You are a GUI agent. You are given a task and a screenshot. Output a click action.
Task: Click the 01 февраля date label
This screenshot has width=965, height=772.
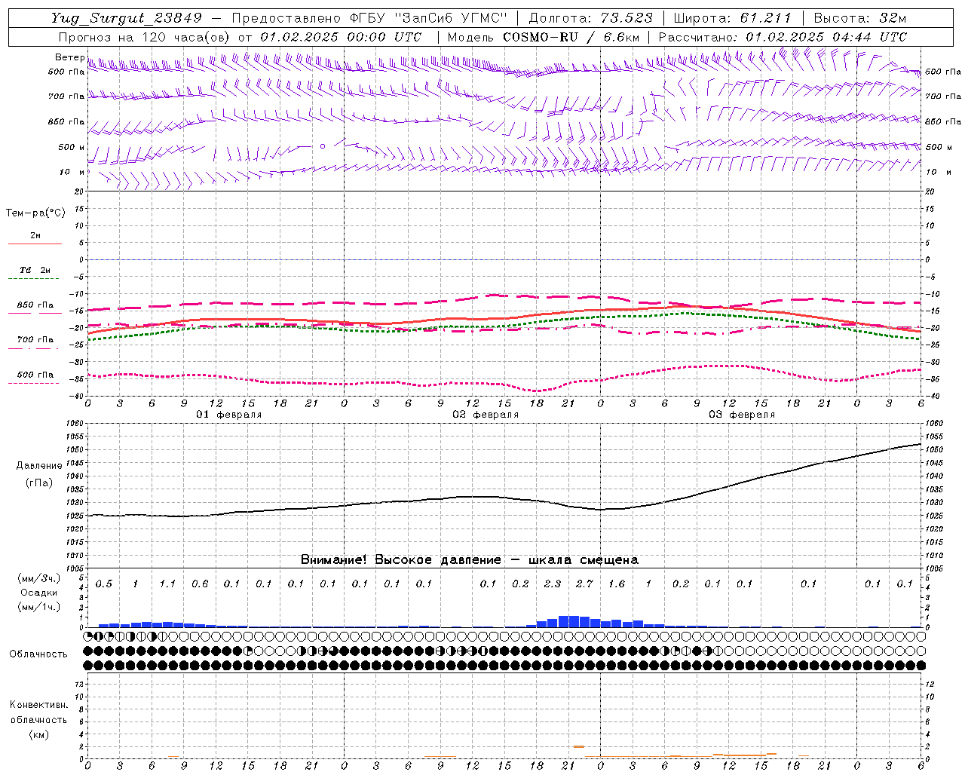(x=229, y=415)
